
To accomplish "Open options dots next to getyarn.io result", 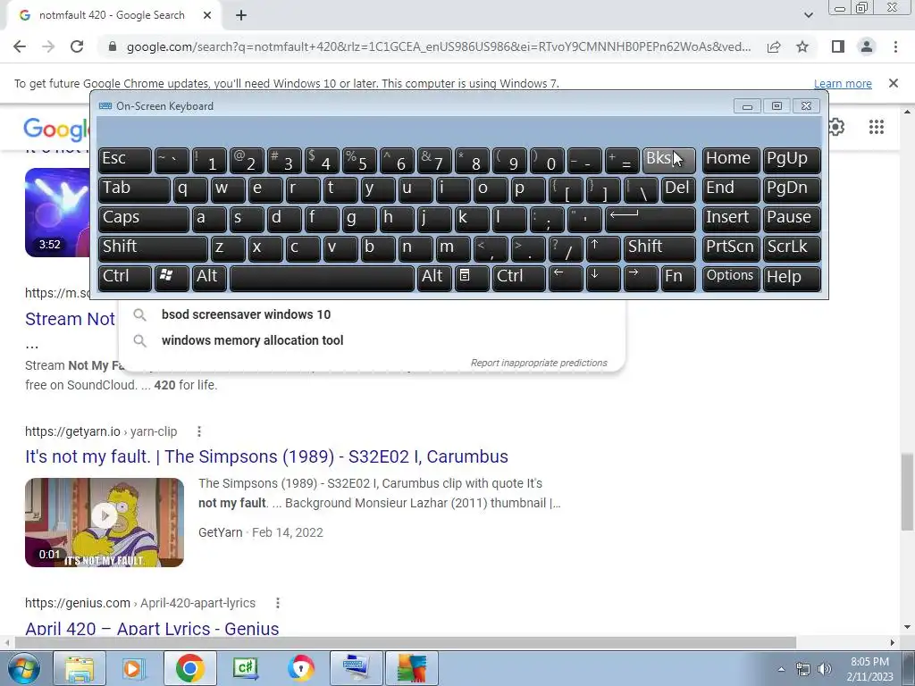I will tap(199, 431).
